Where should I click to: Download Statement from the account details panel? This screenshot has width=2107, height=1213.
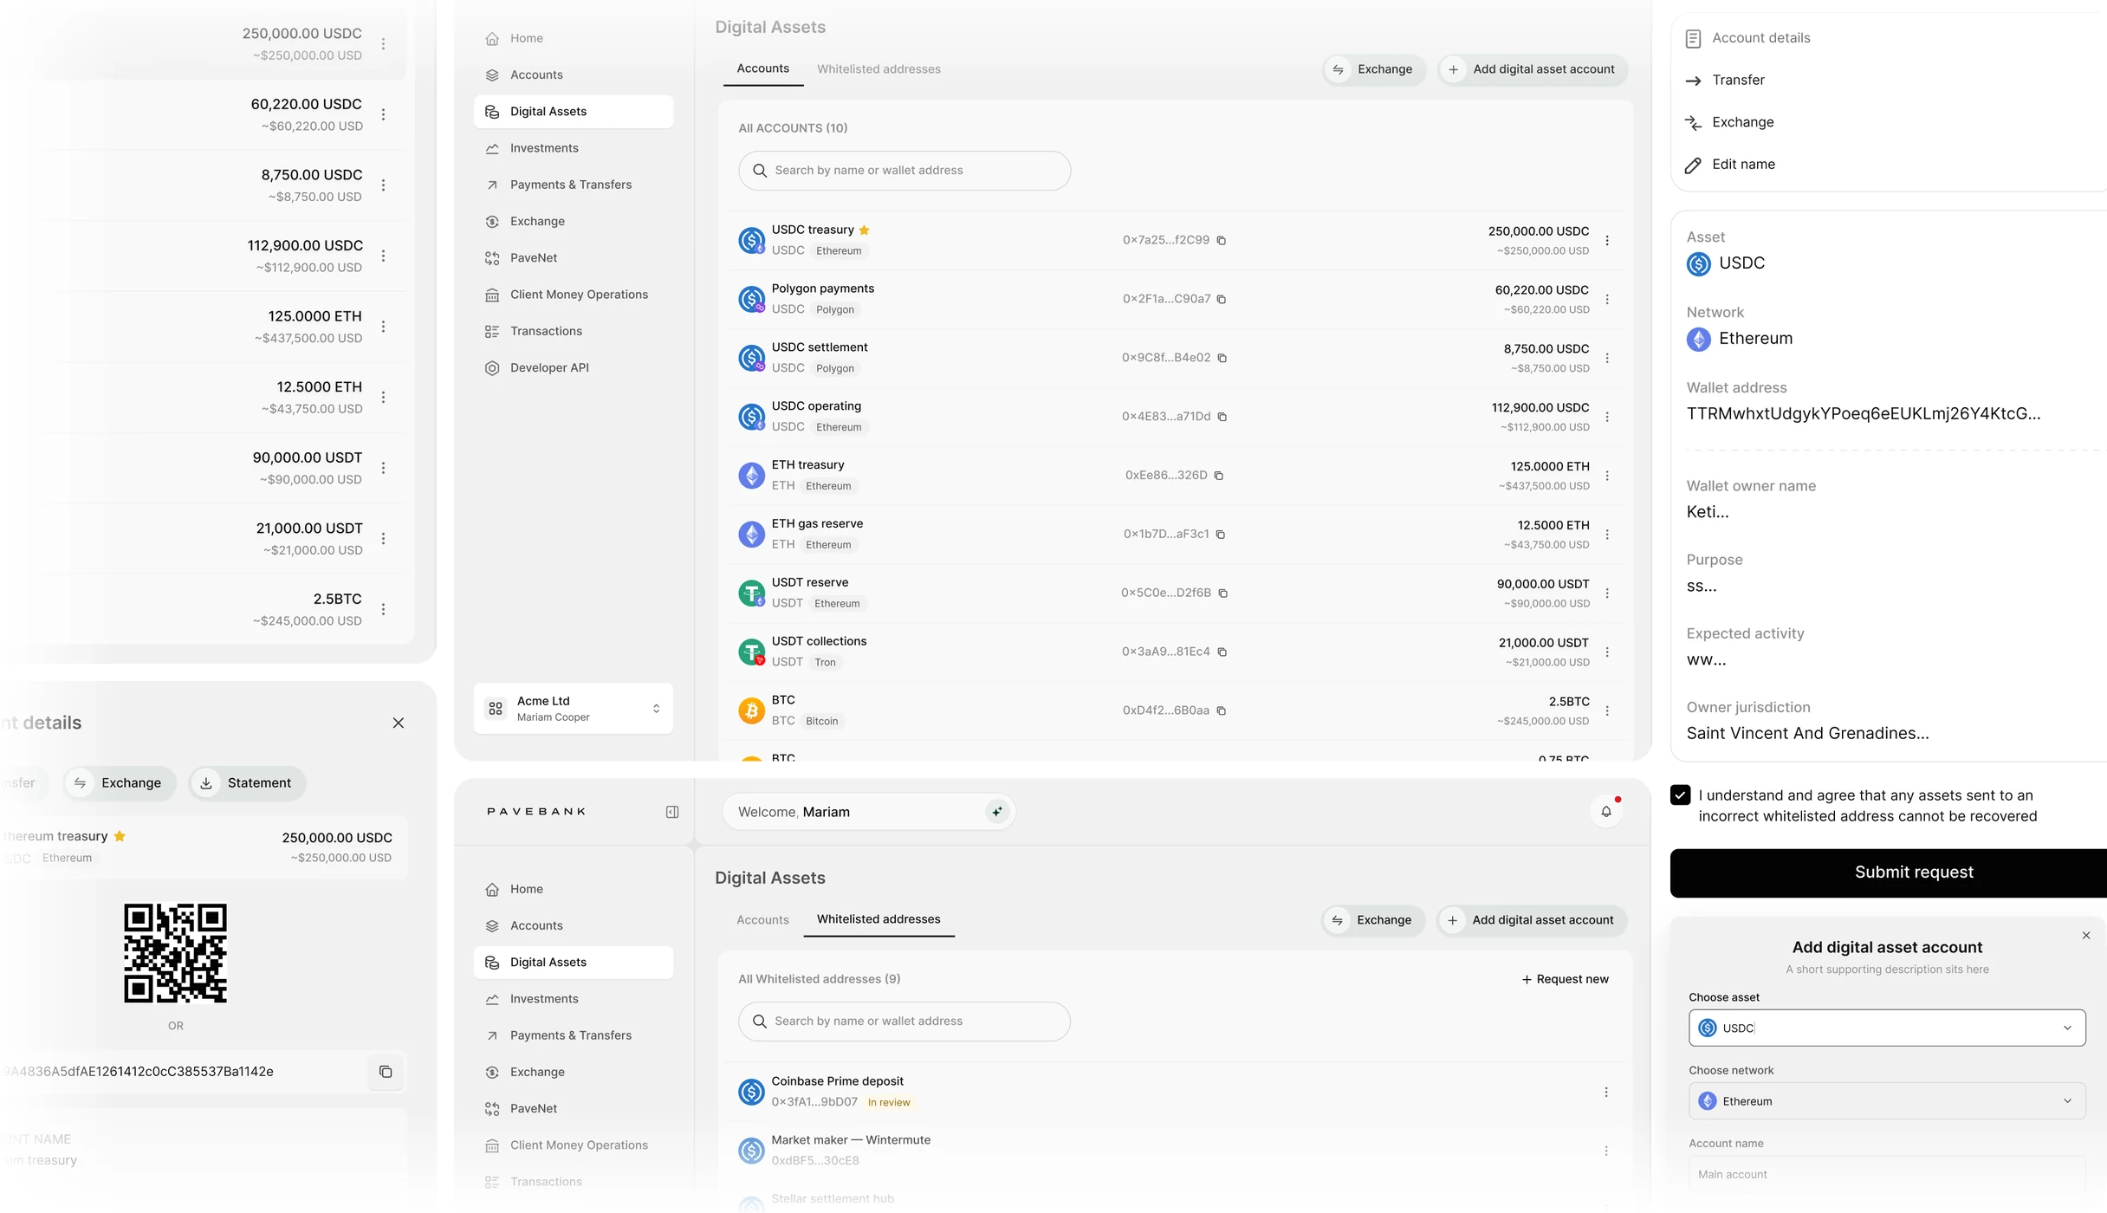pos(248,783)
